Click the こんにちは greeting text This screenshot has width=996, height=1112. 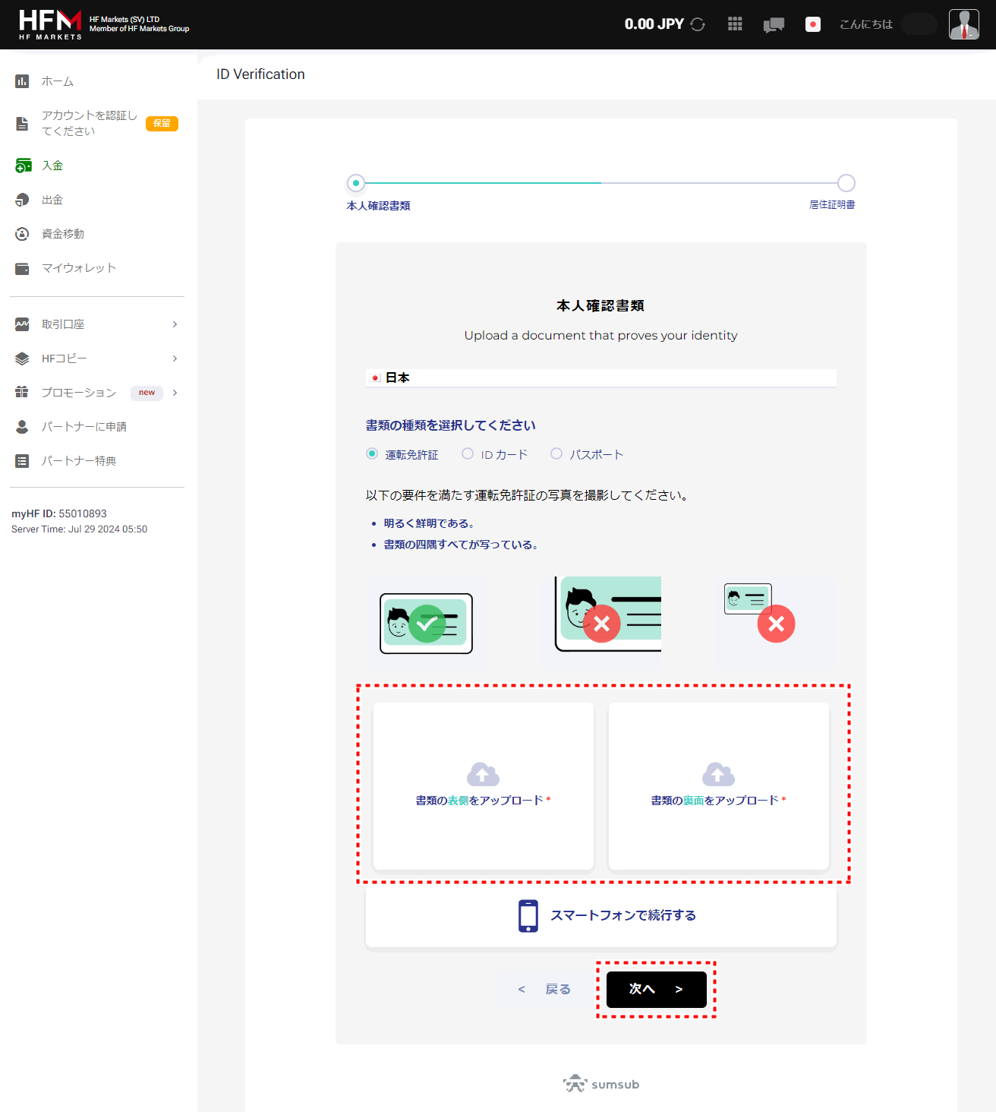click(866, 24)
